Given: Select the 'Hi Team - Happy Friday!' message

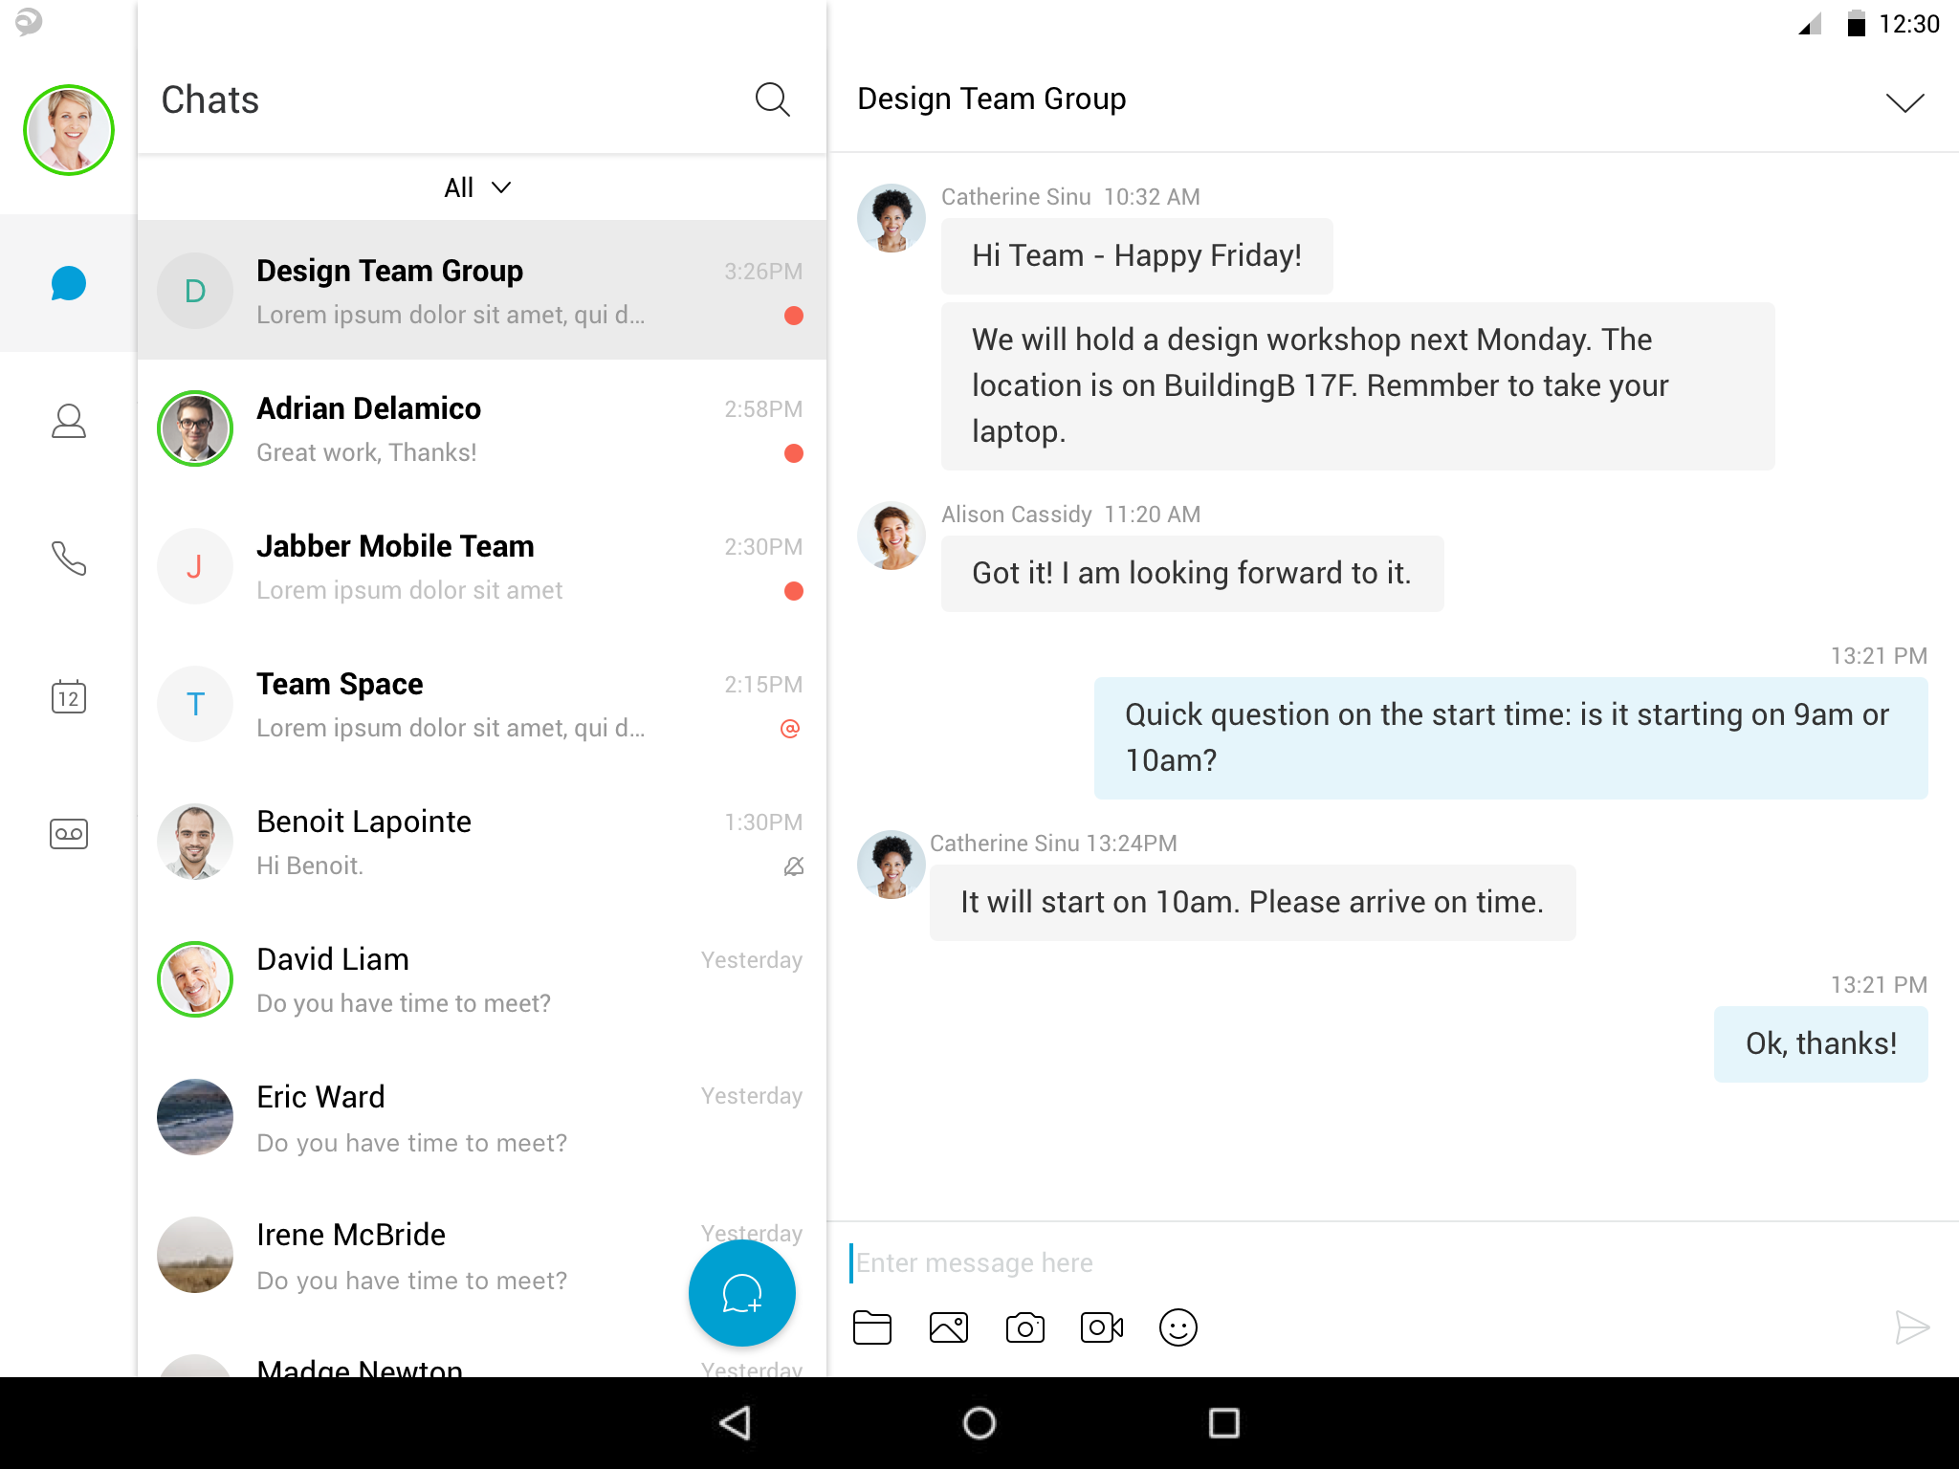Looking at the screenshot, I should (x=1136, y=256).
